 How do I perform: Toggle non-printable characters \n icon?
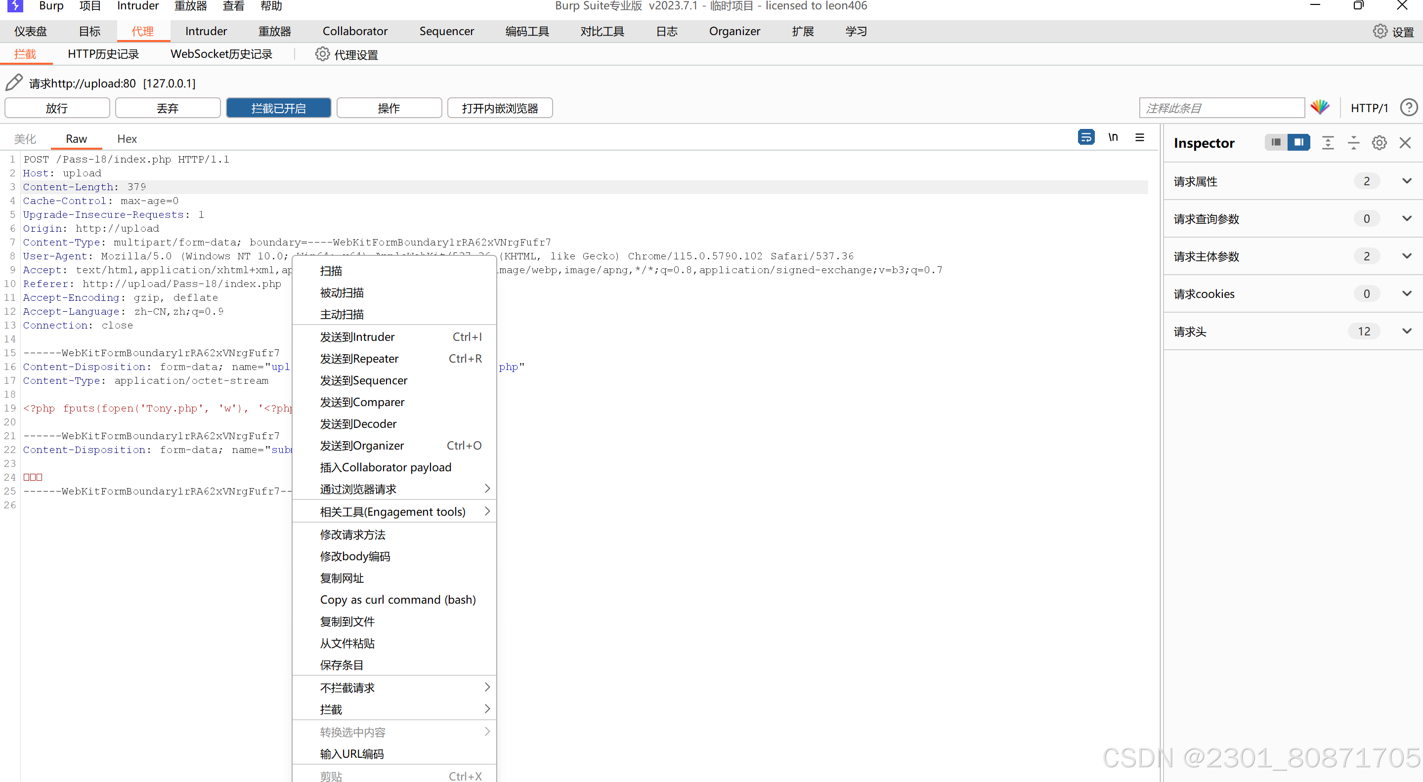coord(1113,137)
